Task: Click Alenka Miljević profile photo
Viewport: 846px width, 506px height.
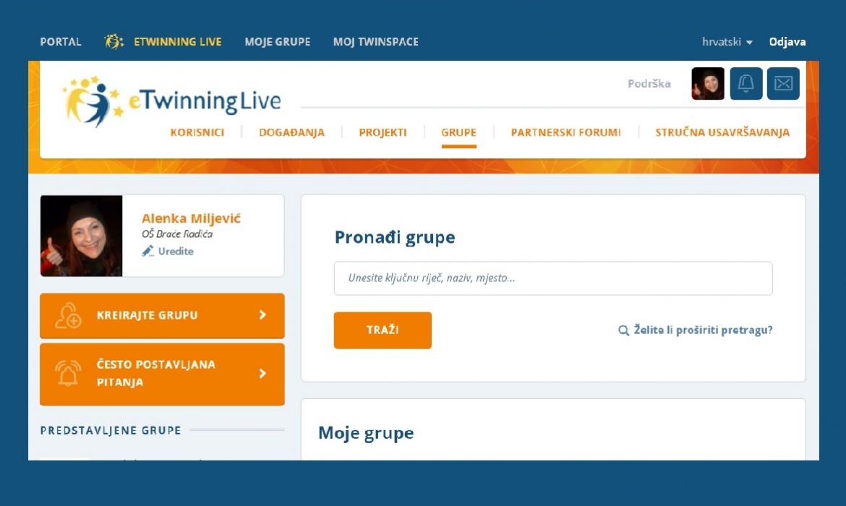Action: 82,236
